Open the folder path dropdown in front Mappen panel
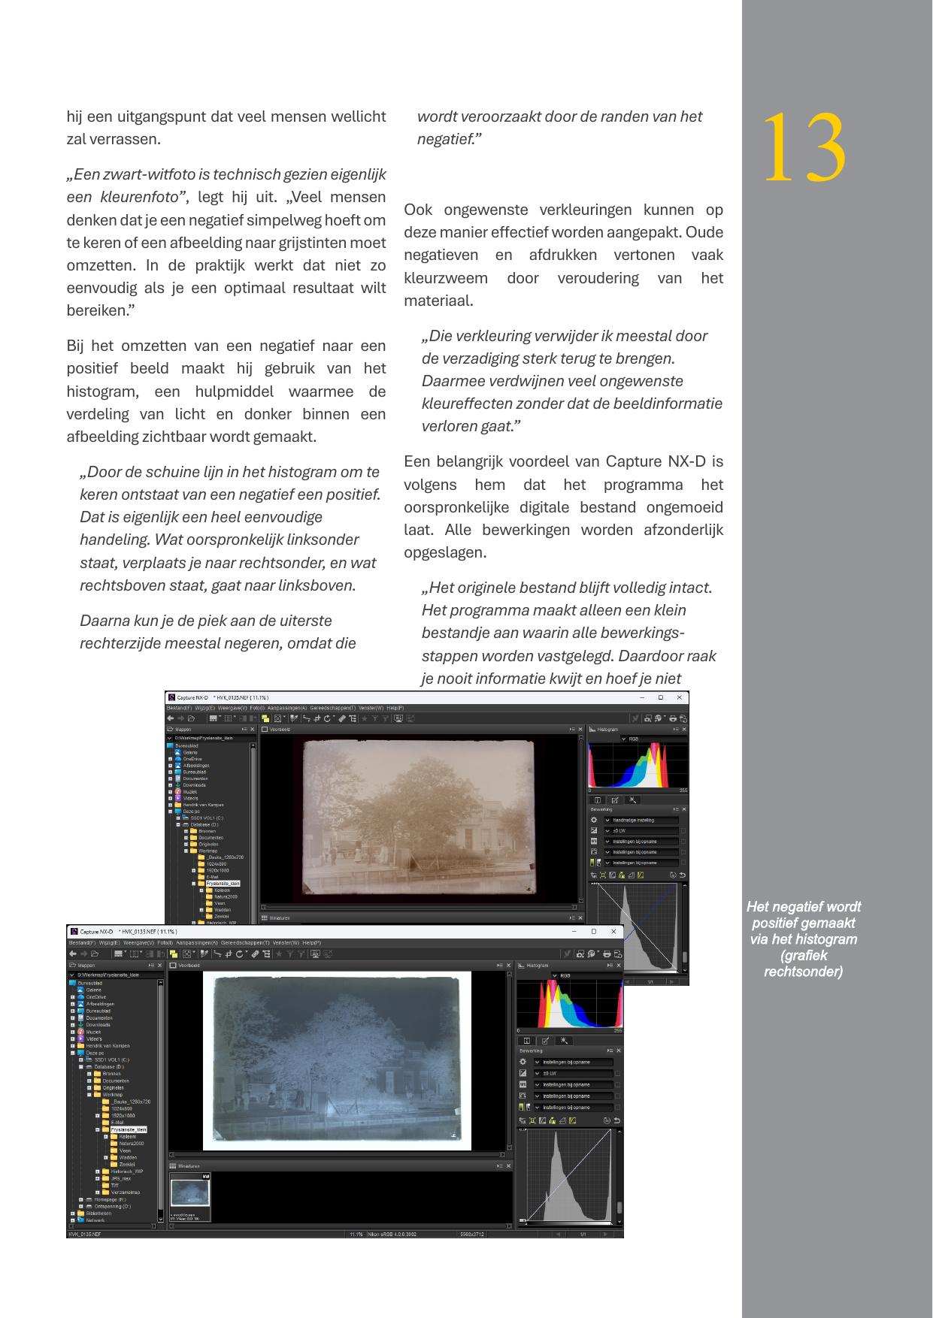This screenshot has width=933, height=1318. click(x=117, y=975)
